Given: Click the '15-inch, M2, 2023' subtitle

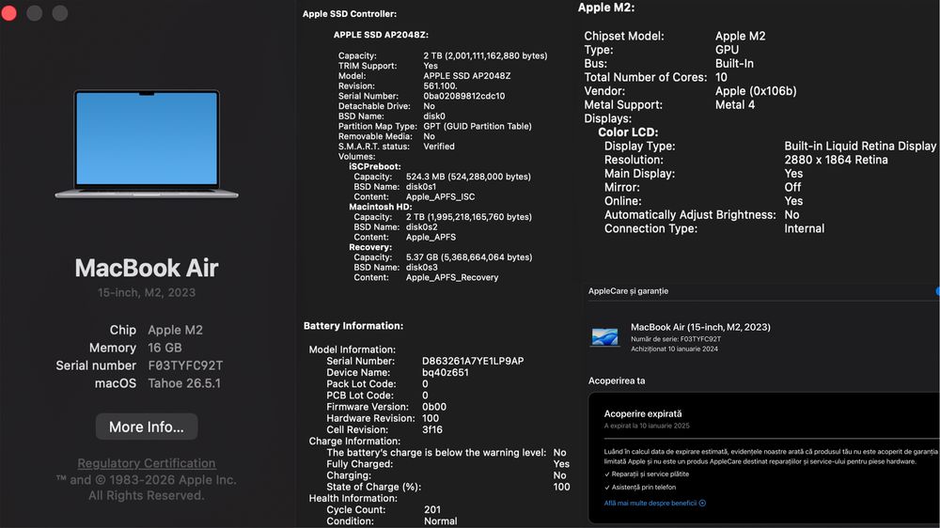Looking at the screenshot, I should 147,292.
